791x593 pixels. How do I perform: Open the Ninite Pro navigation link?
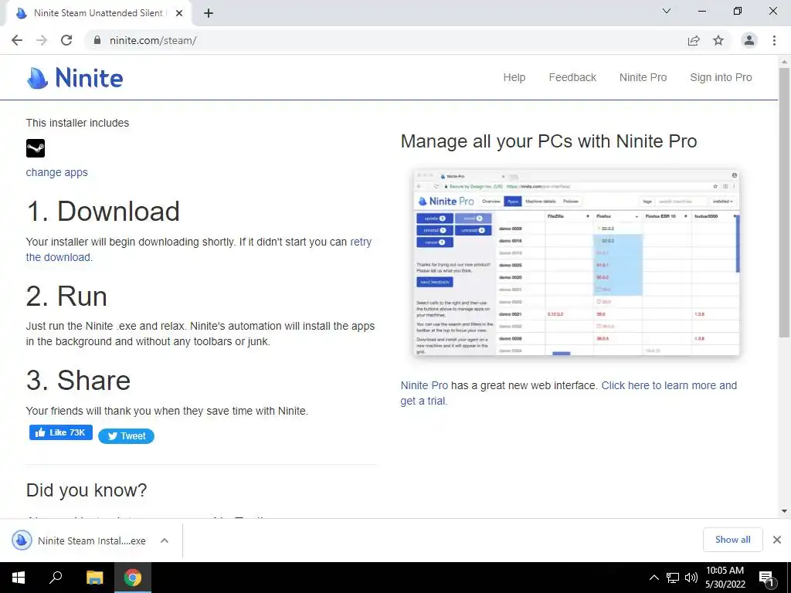(643, 77)
